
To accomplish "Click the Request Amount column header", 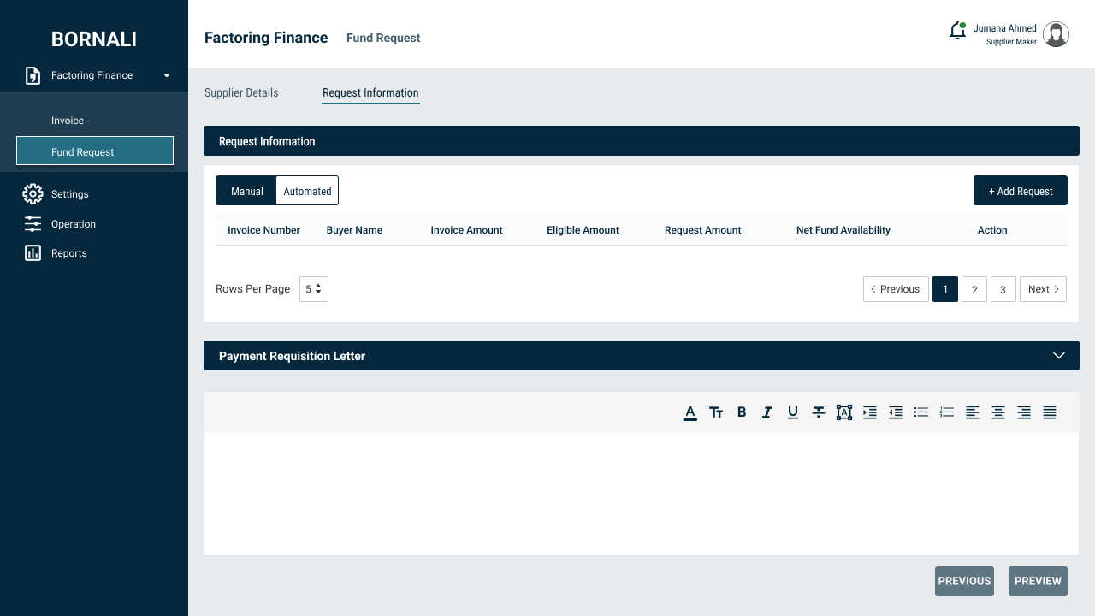I will coord(702,230).
